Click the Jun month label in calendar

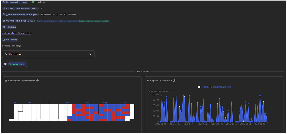click(125, 102)
